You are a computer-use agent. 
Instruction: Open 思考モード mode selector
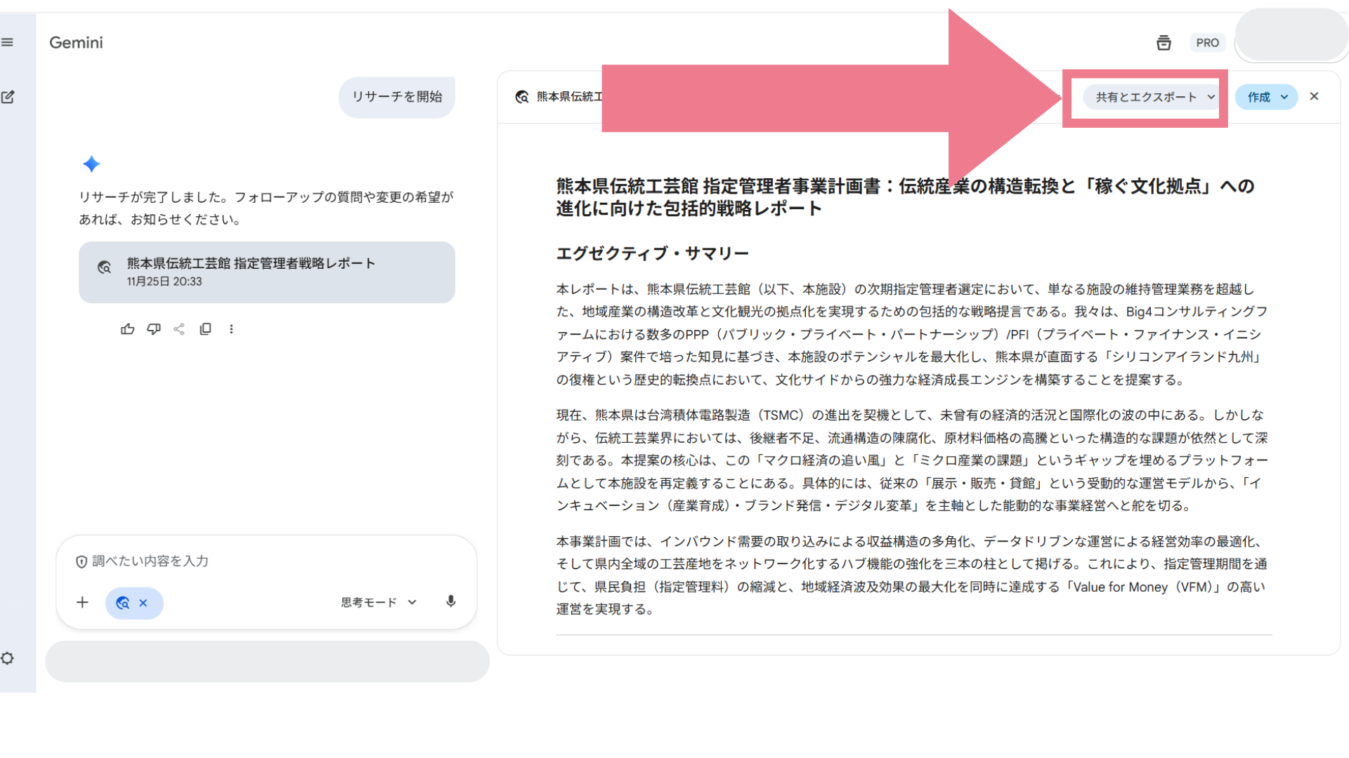379,602
